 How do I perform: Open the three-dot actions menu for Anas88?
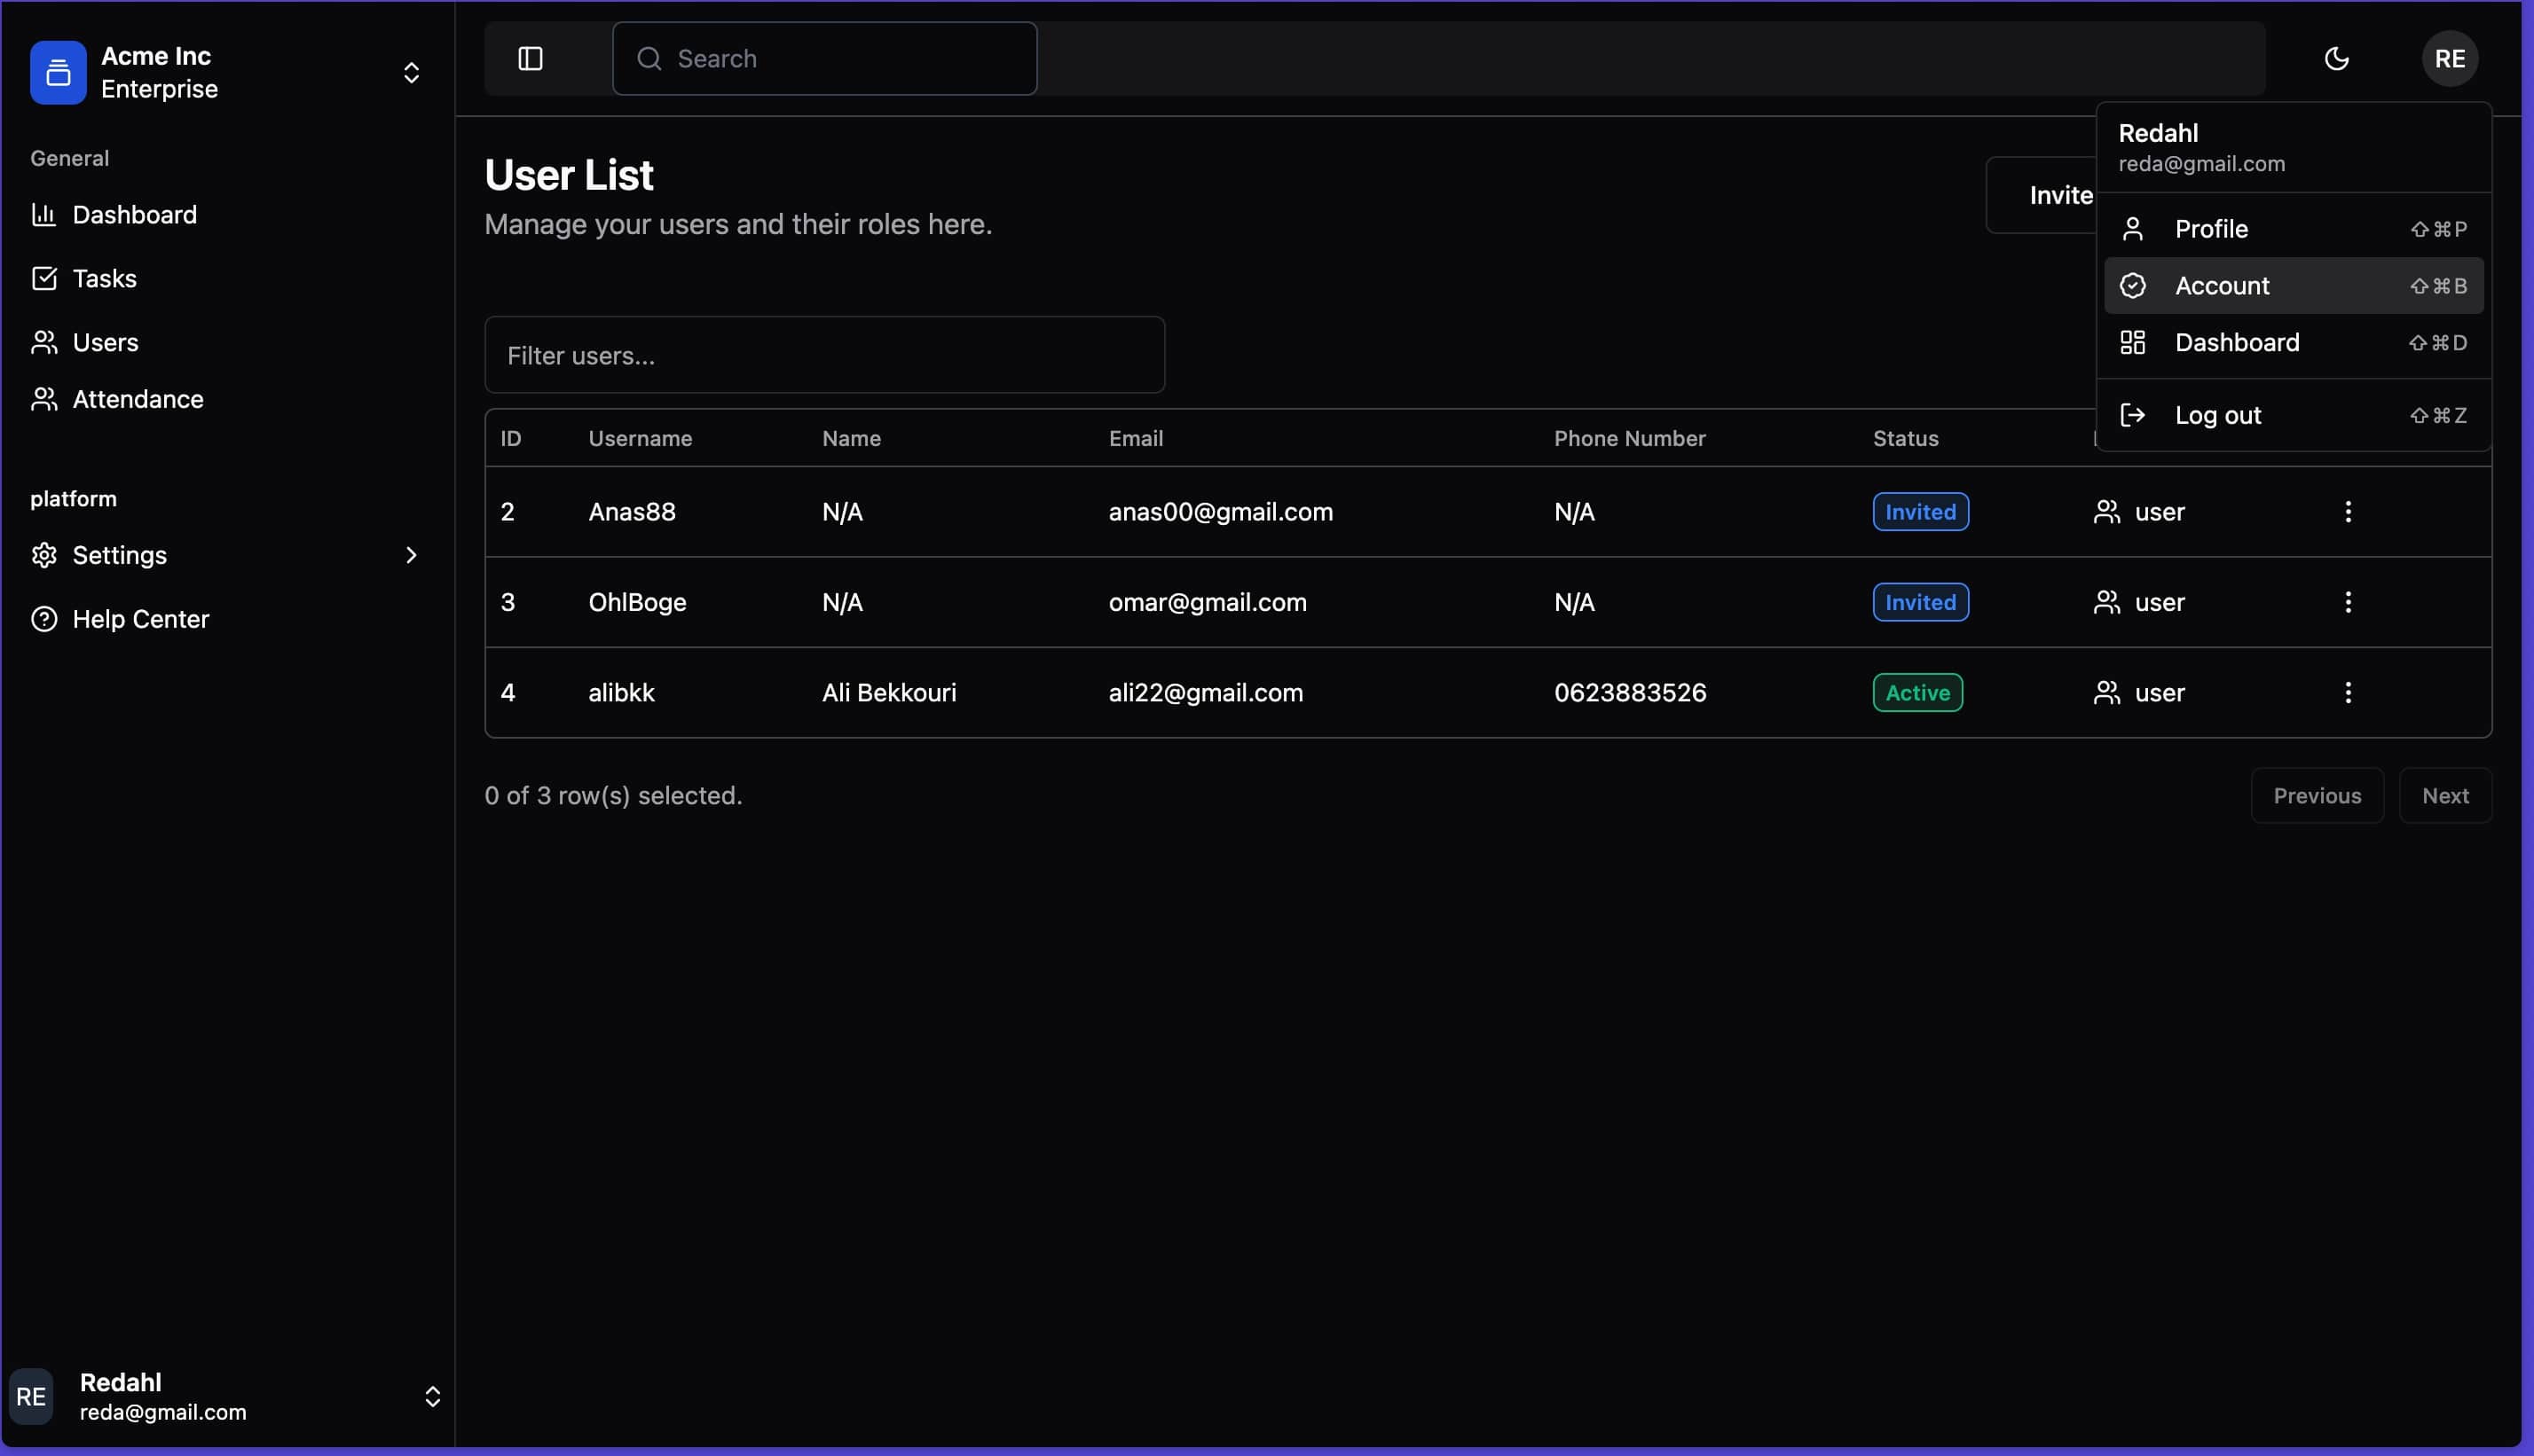tap(2348, 511)
